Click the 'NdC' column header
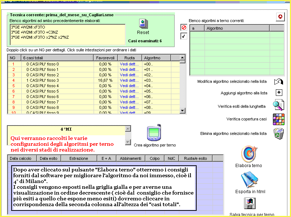Screen dimensions: 291x217 [x=171, y=158]
